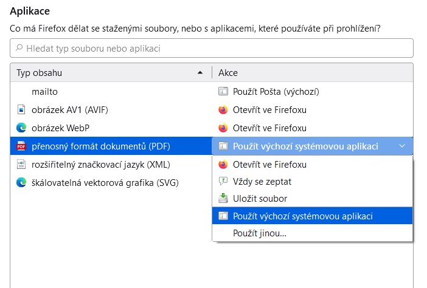The image size is (427, 288).
Task: Click the Vždy se zeptat question icon
Action: (223, 182)
